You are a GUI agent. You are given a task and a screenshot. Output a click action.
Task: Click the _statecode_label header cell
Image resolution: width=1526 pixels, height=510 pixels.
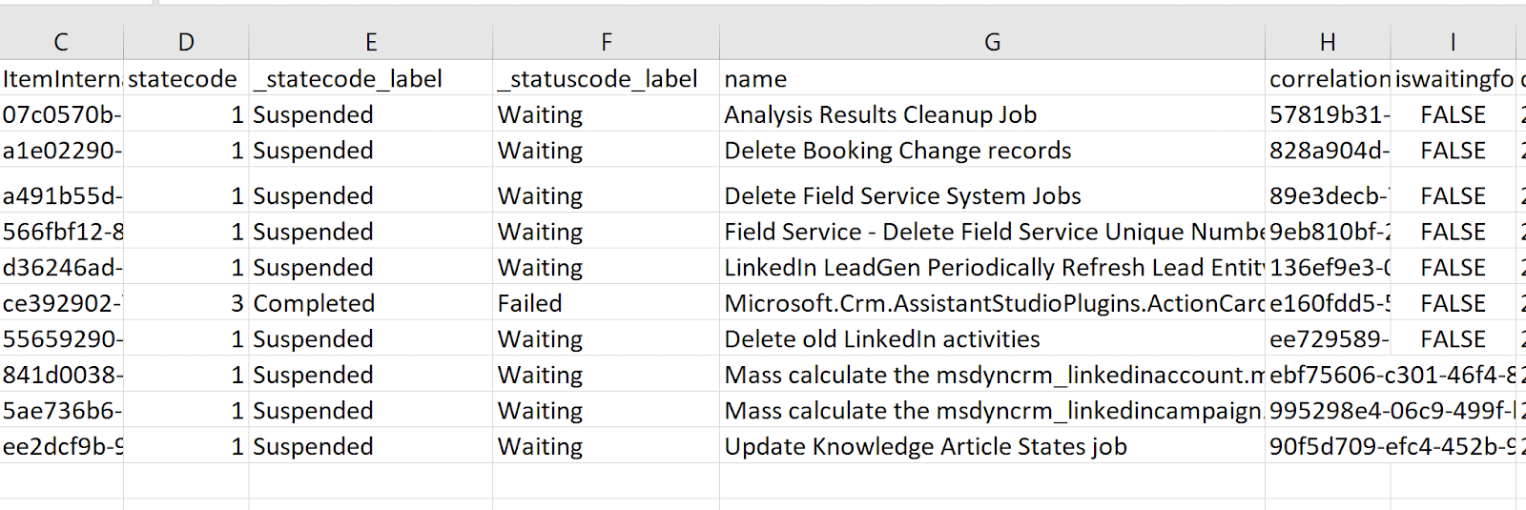tap(370, 79)
